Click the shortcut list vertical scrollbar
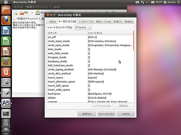Viewport: 181px width, 135px height. point(134,40)
